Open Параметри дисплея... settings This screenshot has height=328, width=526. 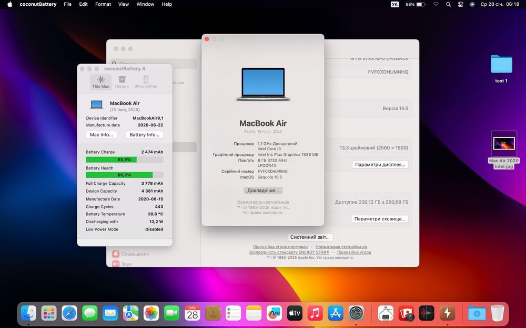pyautogui.click(x=380, y=165)
